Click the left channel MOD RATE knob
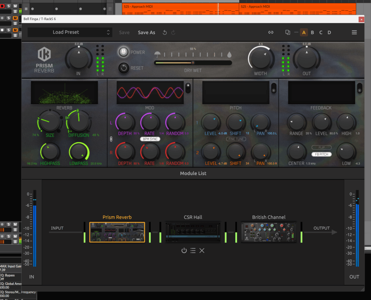 coord(150,122)
